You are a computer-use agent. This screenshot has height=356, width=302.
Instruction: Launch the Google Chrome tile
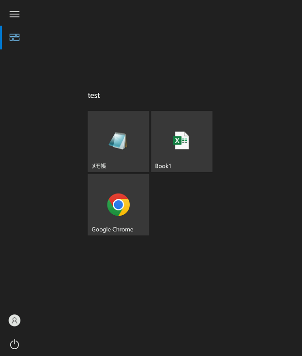click(x=119, y=205)
